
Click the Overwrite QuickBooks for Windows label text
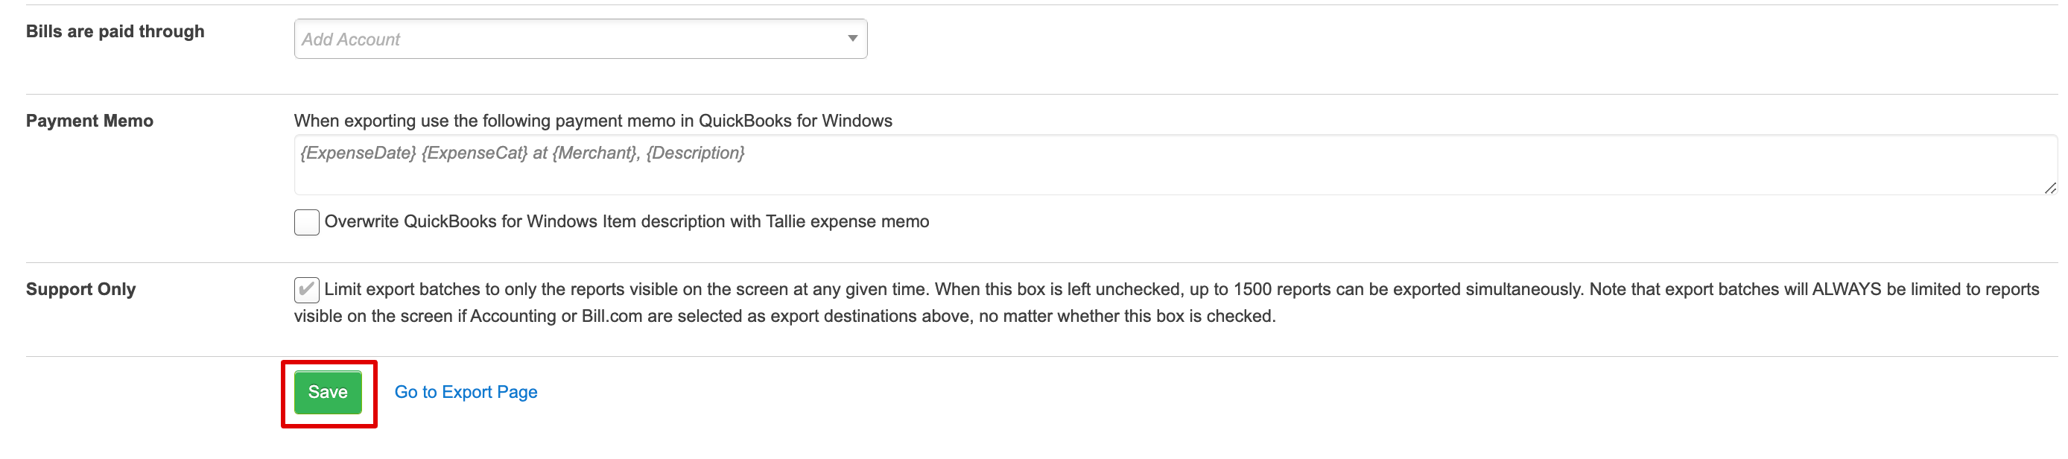(627, 221)
